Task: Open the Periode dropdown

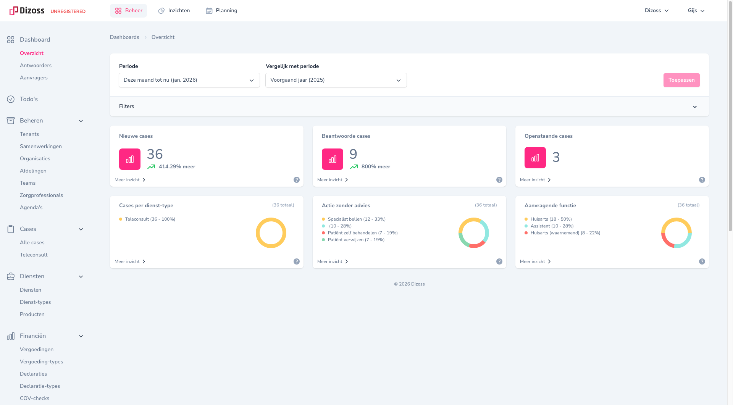Action: [189, 80]
